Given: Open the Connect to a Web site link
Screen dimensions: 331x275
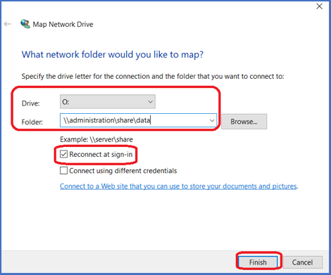Looking at the screenshot, I should click(179, 186).
